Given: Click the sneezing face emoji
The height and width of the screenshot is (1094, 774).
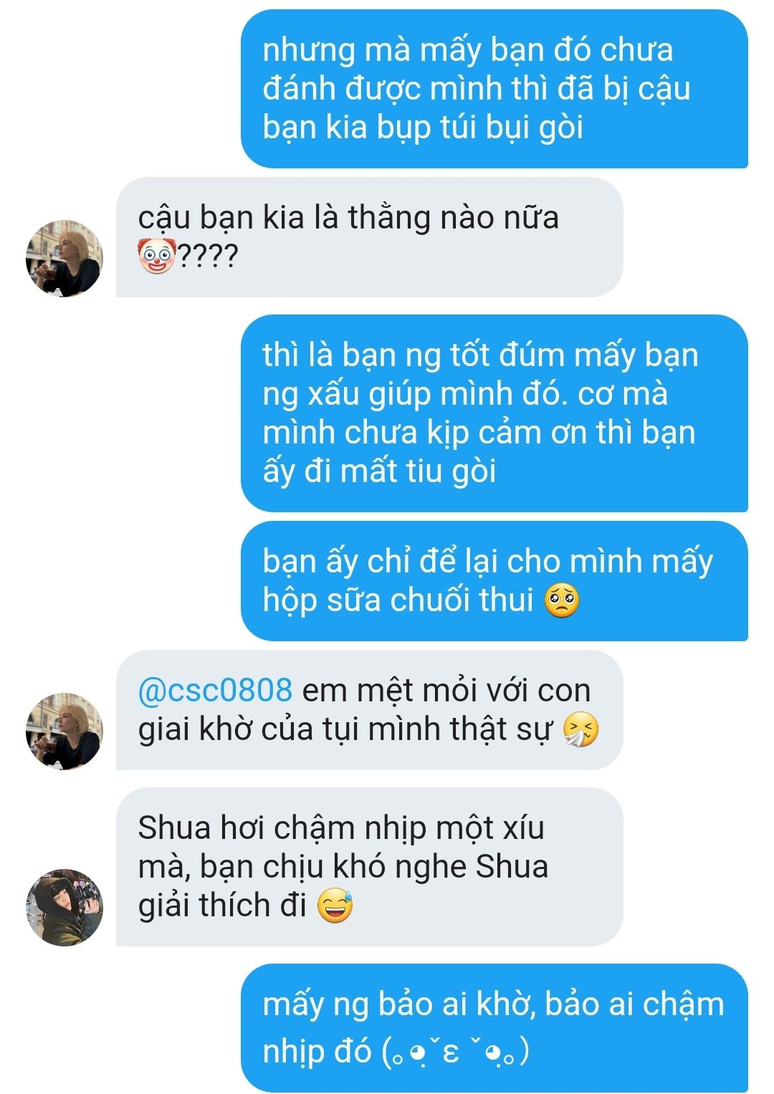Looking at the screenshot, I should [x=581, y=730].
